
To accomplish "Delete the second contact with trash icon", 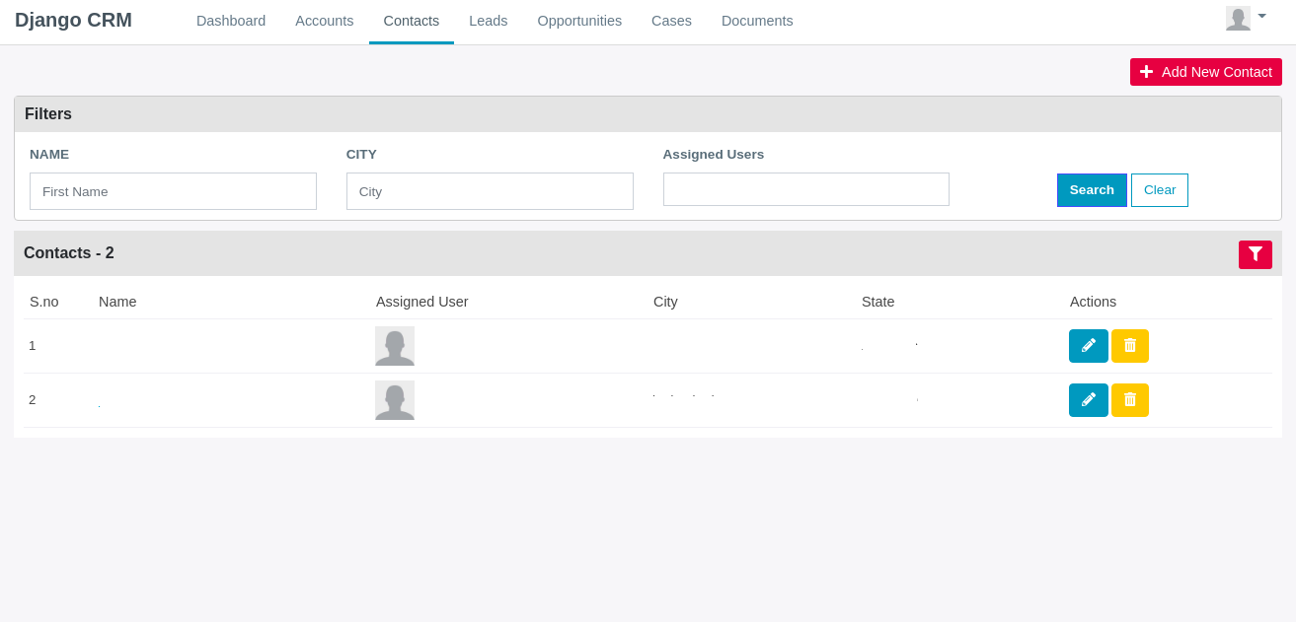I will click(1130, 400).
